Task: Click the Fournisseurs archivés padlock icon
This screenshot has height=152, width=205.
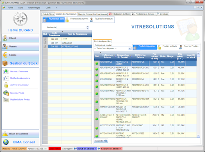Action: (67, 20)
